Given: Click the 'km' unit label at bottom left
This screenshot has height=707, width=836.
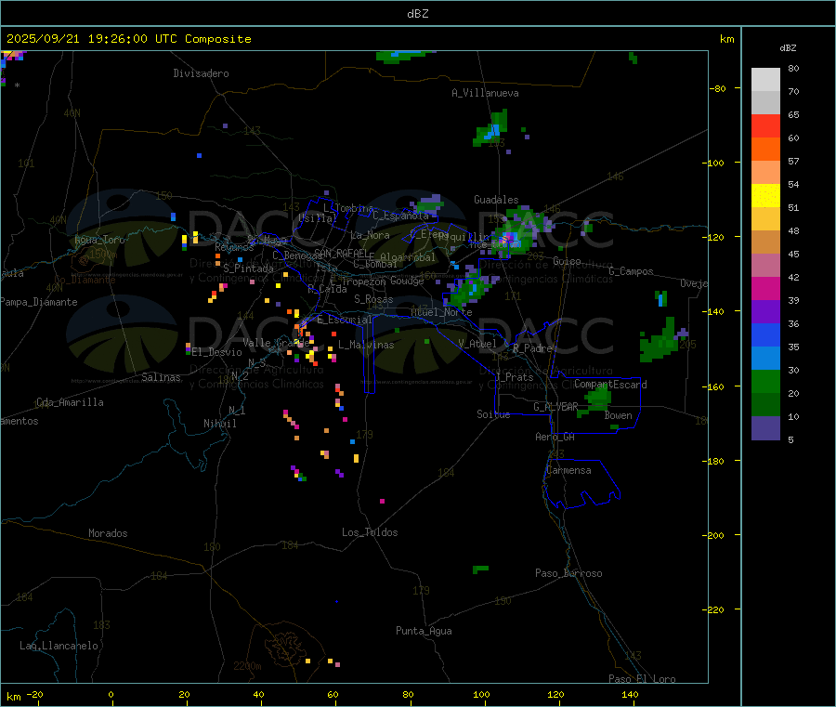Looking at the screenshot, I should (x=13, y=697).
